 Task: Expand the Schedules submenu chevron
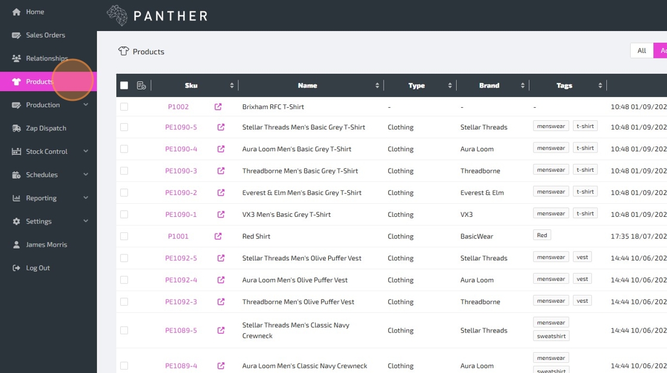click(x=86, y=175)
